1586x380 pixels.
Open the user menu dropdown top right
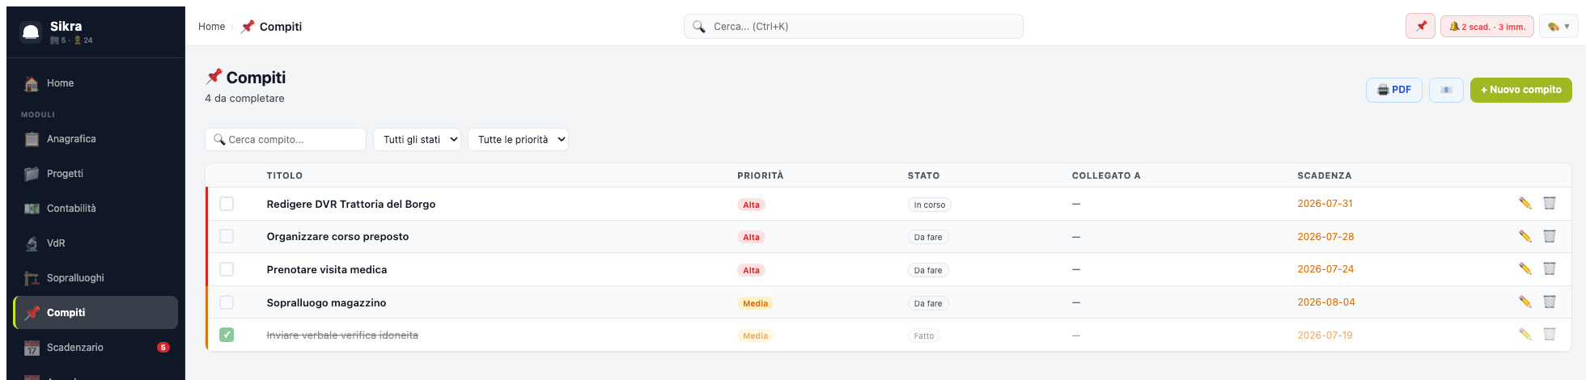pos(1558,27)
